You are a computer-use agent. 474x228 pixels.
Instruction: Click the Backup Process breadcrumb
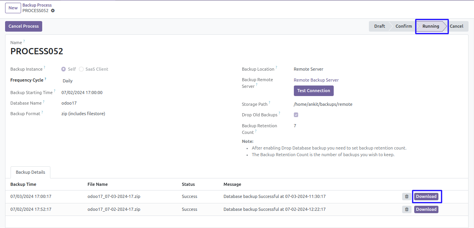(x=37, y=5)
